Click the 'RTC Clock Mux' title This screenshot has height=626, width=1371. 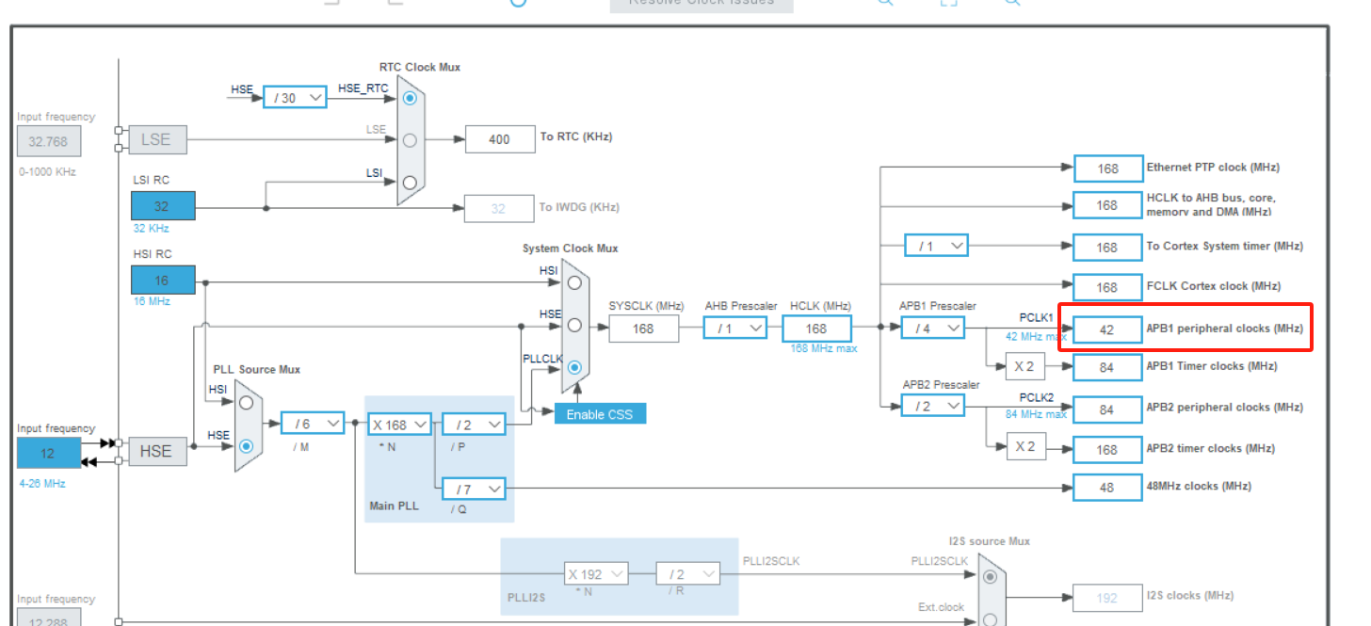(420, 67)
